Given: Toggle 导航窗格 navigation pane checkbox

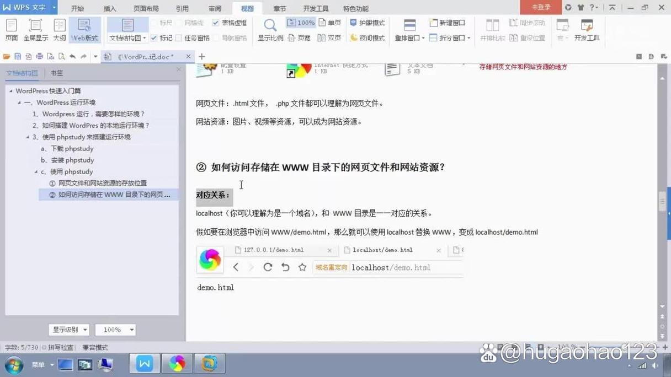Looking at the screenshot, I should (216, 38).
